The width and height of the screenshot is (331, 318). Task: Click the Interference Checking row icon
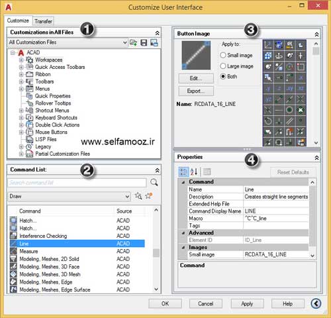click(13, 236)
